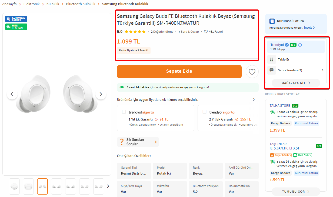Click the Takip Et gift icon

pyautogui.click(x=272, y=59)
